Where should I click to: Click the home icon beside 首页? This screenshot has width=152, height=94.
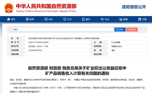[x=8, y=19]
